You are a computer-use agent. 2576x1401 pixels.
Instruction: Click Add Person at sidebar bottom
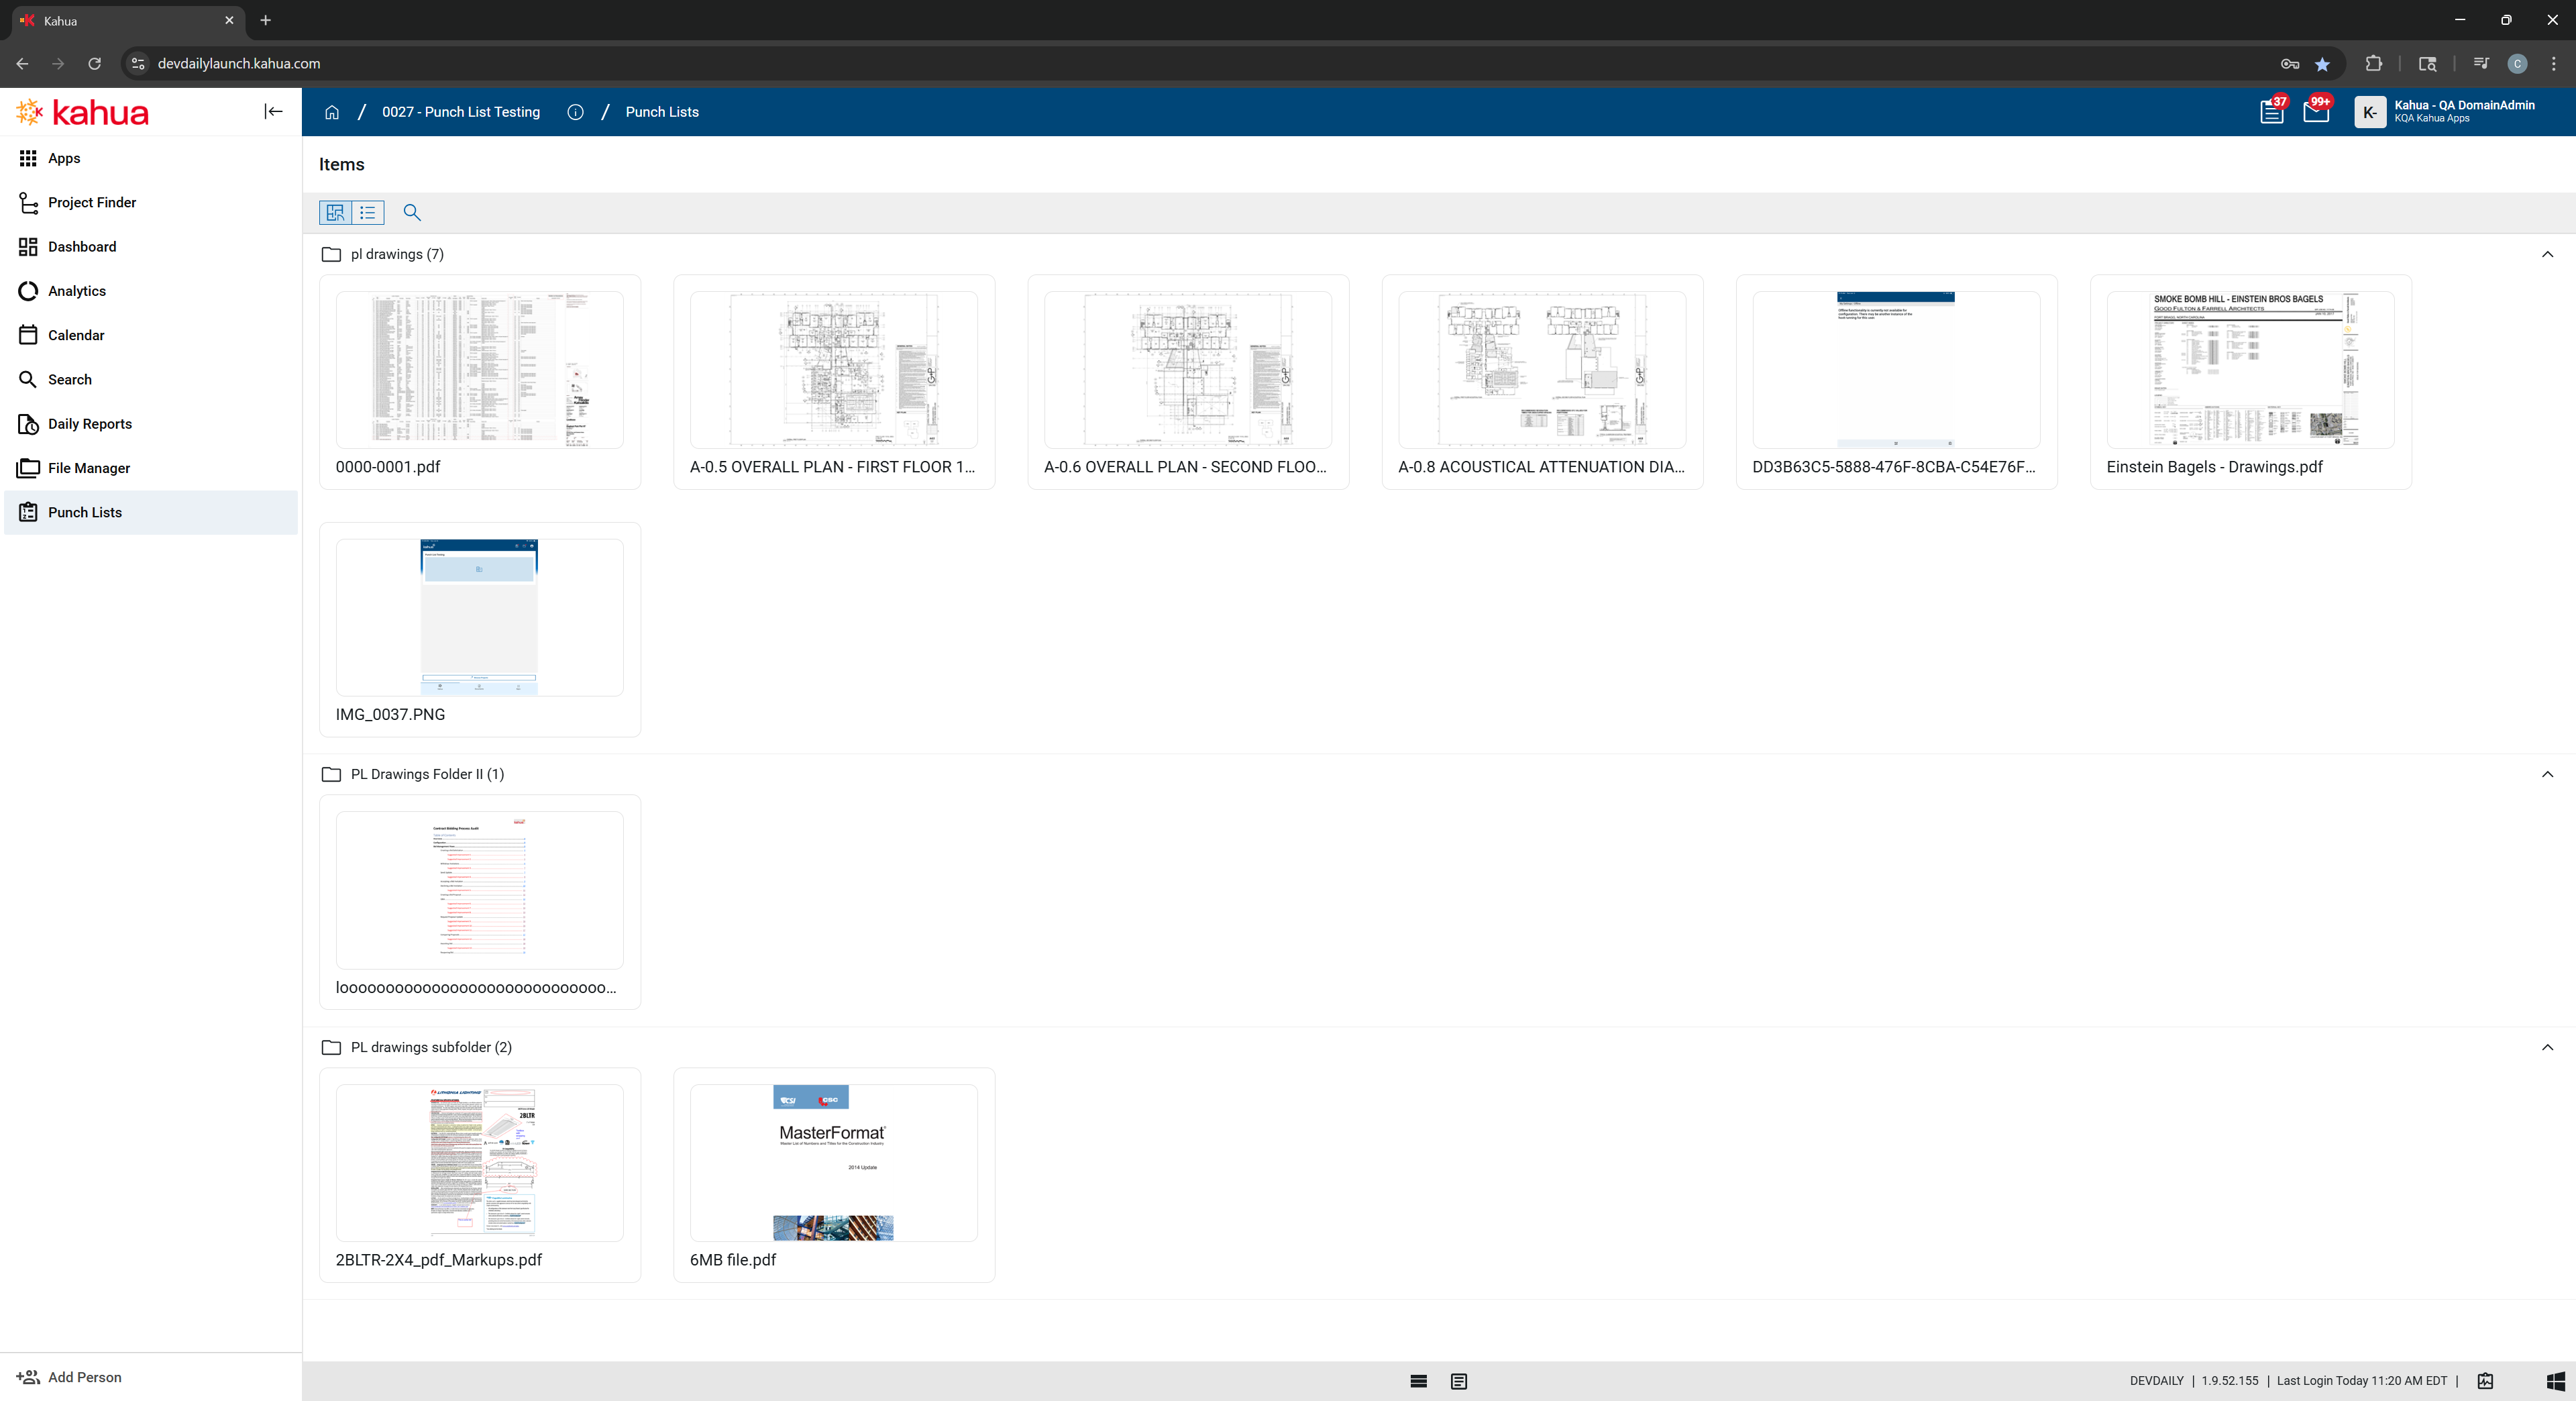pos(84,1377)
